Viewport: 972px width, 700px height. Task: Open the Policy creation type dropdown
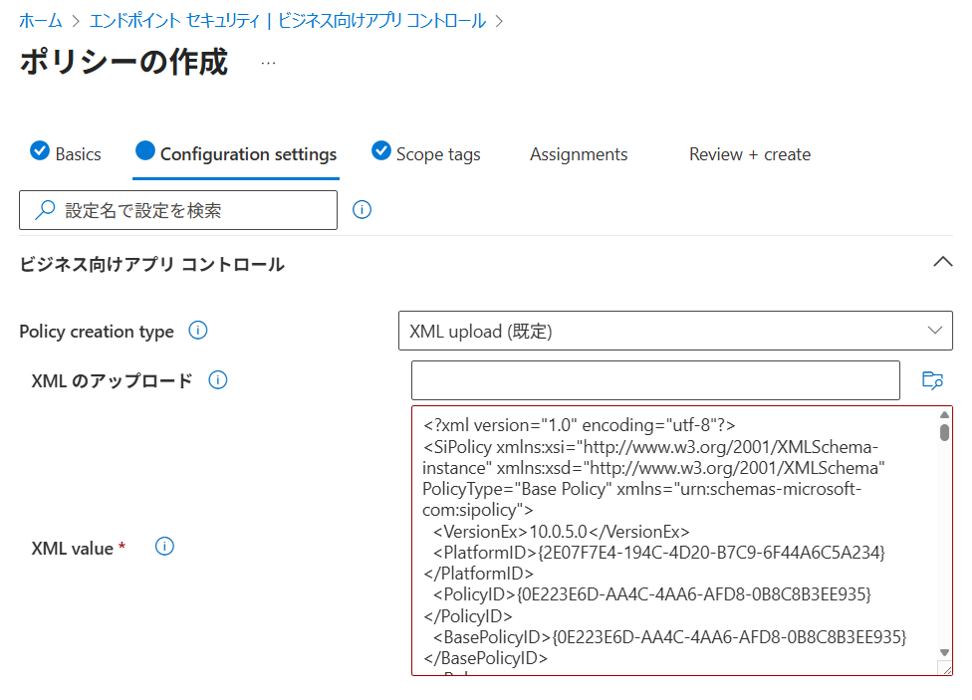point(675,331)
